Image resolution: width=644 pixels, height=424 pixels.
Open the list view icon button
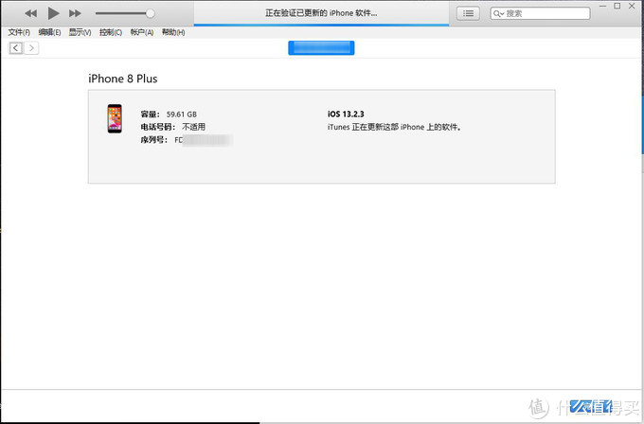coord(468,13)
